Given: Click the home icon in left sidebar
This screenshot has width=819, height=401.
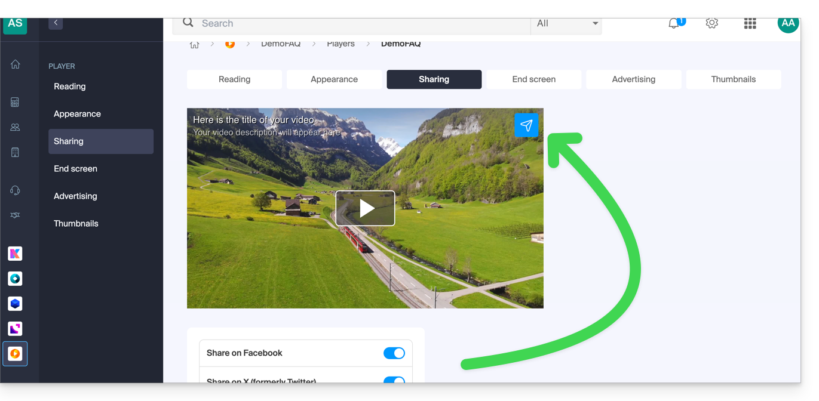Looking at the screenshot, I should (16, 64).
